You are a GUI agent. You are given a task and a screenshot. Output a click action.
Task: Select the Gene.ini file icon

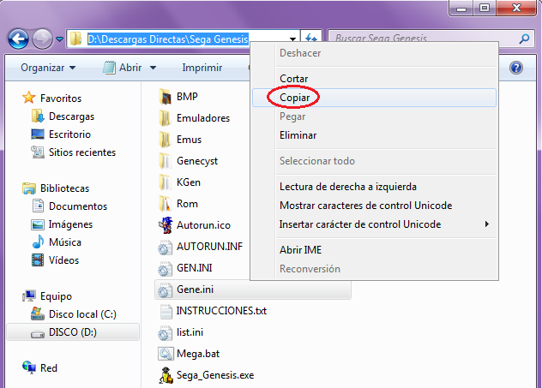point(166,290)
